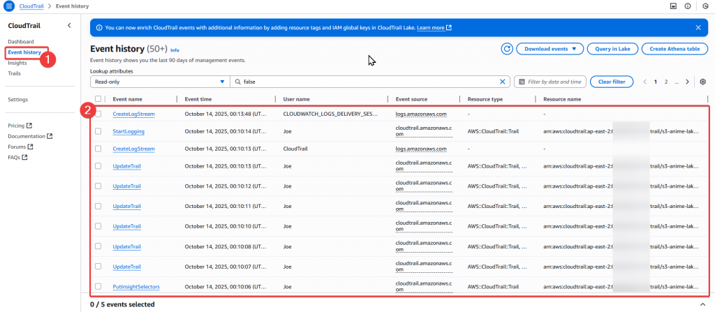Open the Forums external link
The height and width of the screenshot is (312, 715).
[21, 147]
